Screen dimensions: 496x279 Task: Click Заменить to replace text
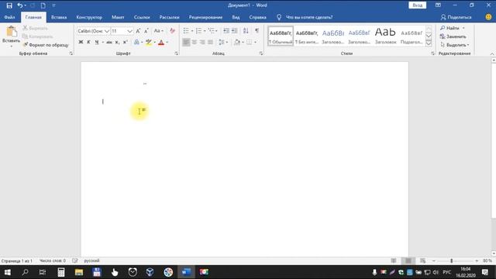tap(453, 36)
